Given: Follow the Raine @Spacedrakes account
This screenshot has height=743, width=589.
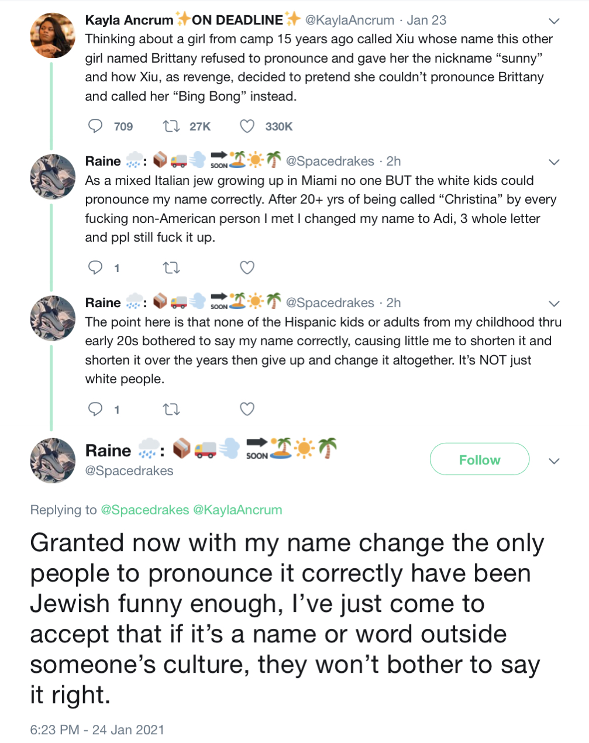Looking at the screenshot, I should (x=480, y=460).
